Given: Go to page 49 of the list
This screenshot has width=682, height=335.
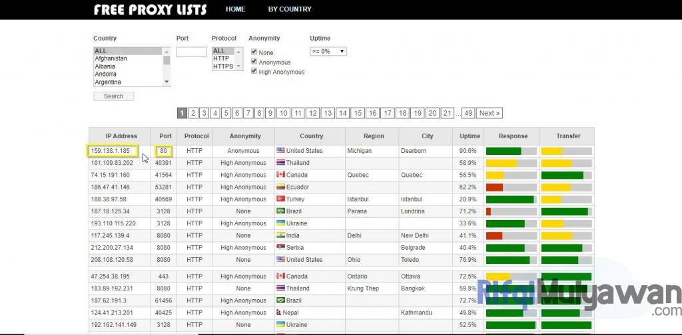Looking at the screenshot, I should coord(468,113).
